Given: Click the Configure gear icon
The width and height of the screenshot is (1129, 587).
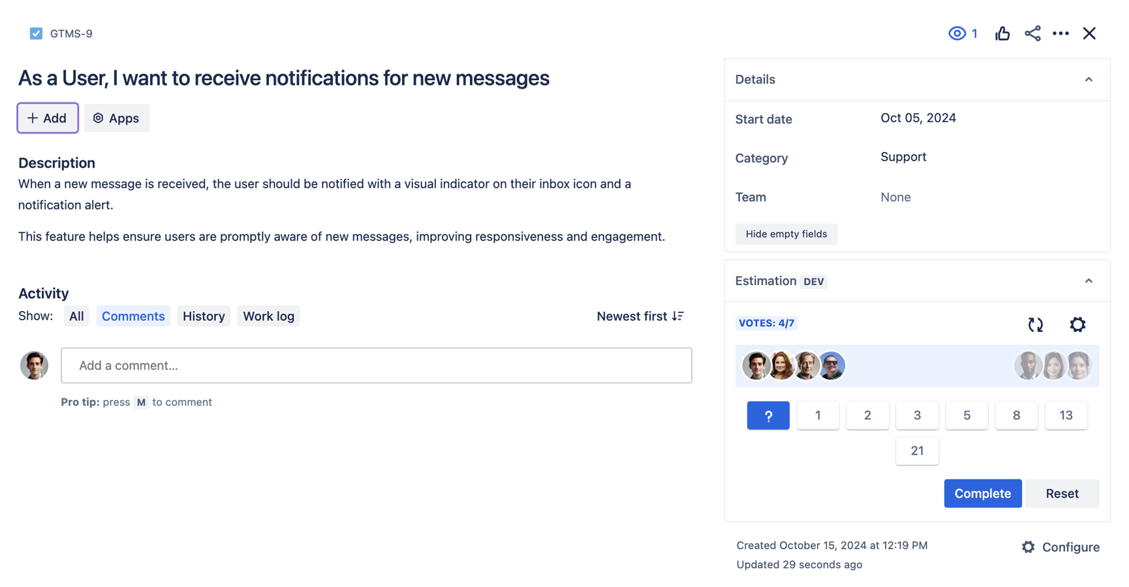Looking at the screenshot, I should 1028,547.
